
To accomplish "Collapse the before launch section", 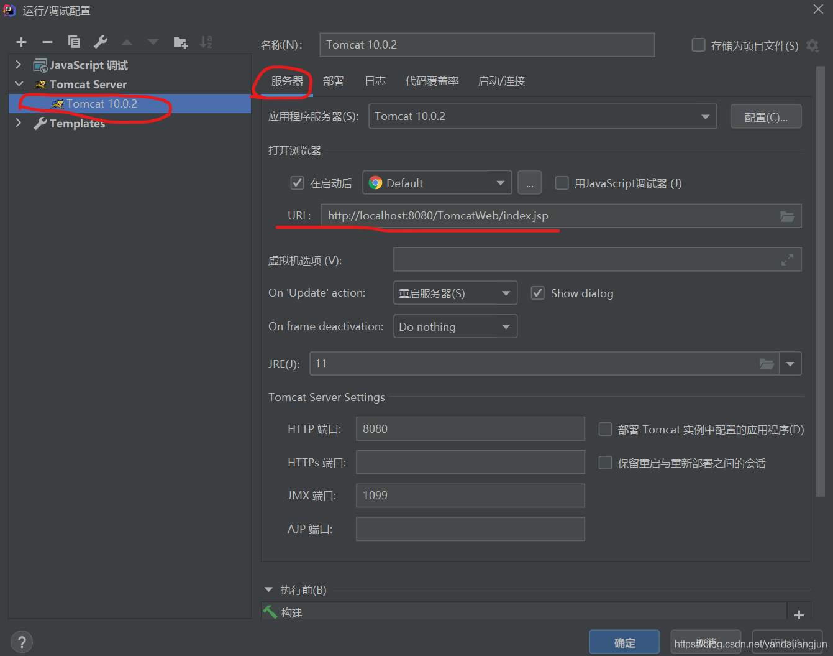I will tap(268, 589).
